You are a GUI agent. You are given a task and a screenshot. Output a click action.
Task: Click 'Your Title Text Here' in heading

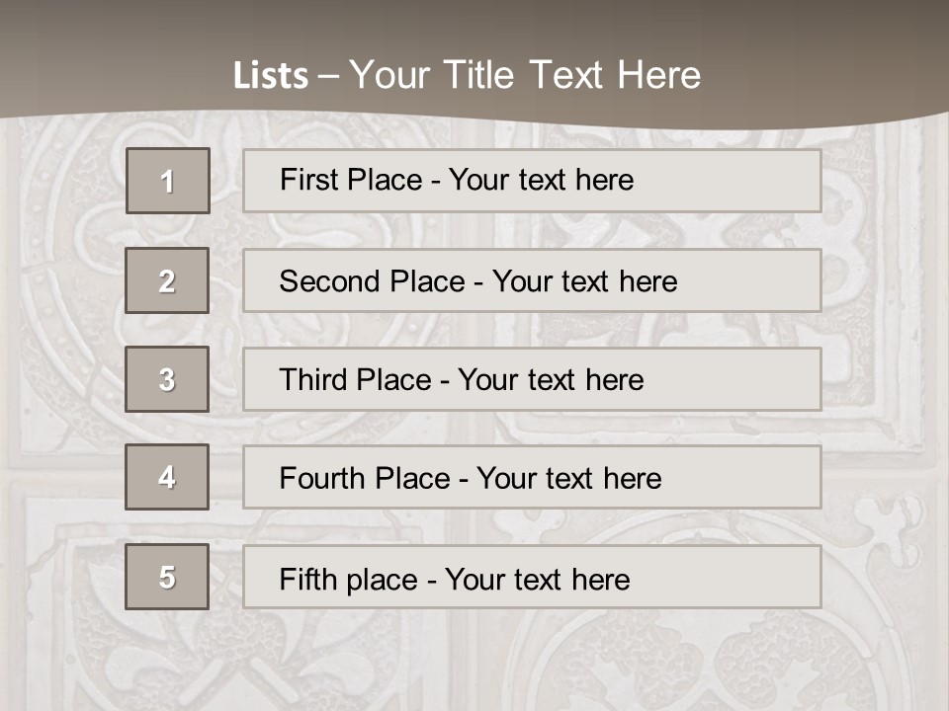pos(525,75)
